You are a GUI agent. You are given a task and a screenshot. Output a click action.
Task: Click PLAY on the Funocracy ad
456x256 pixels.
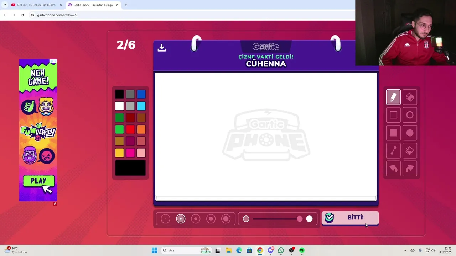(x=38, y=181)
